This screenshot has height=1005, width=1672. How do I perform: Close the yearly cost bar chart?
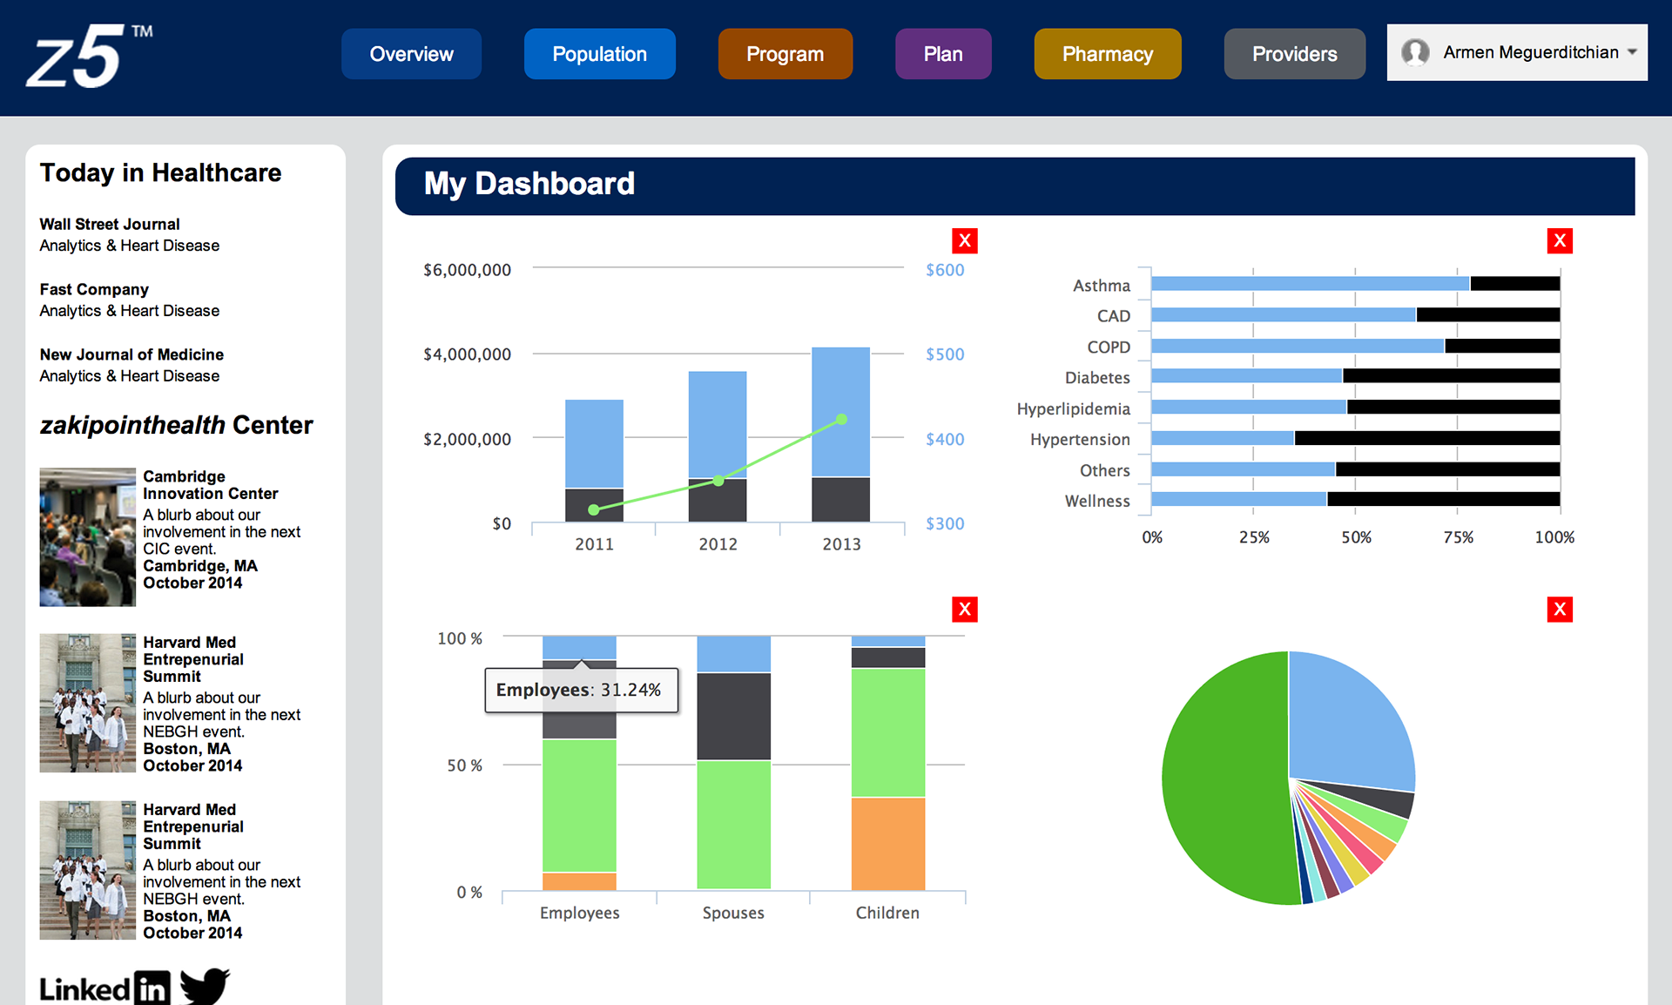pyautogui.click(x=964, y=241)
